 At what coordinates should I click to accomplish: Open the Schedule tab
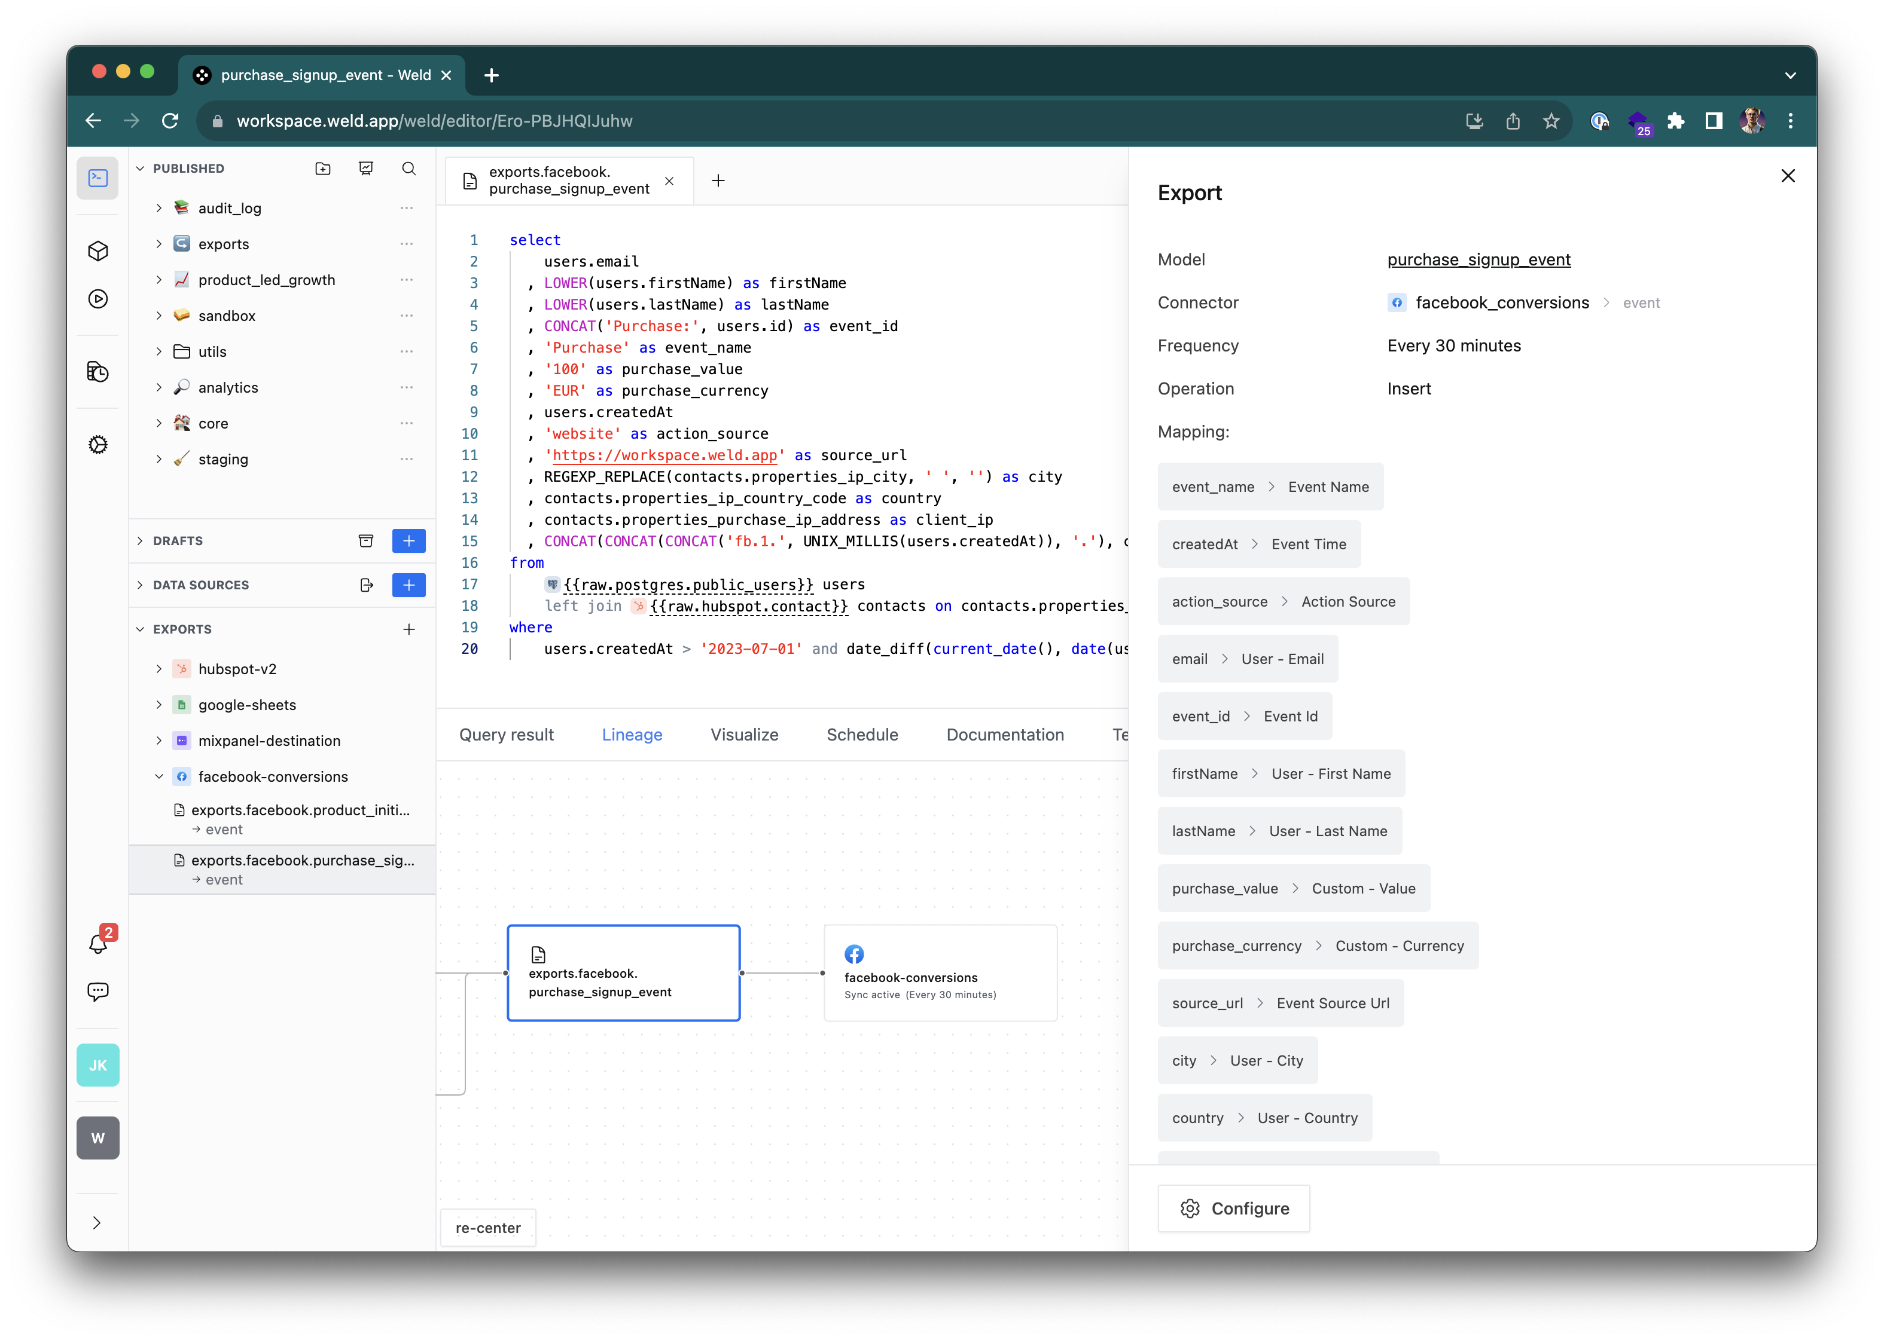tap(862, 735)
